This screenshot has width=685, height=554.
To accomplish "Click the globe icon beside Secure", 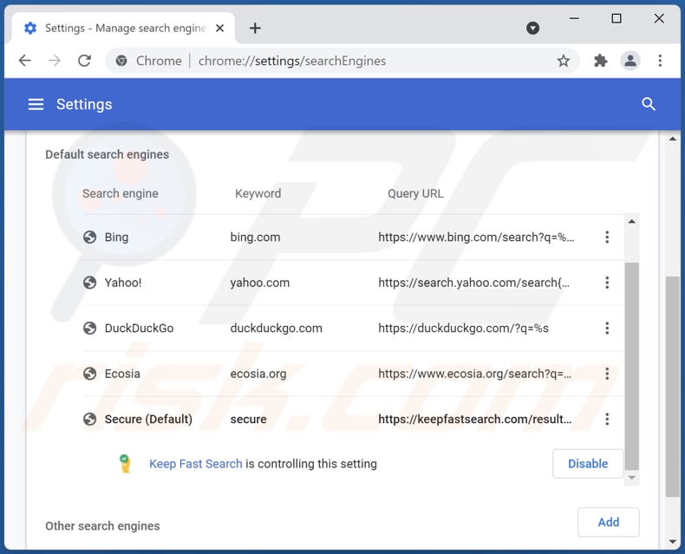I will pos(89,419).
